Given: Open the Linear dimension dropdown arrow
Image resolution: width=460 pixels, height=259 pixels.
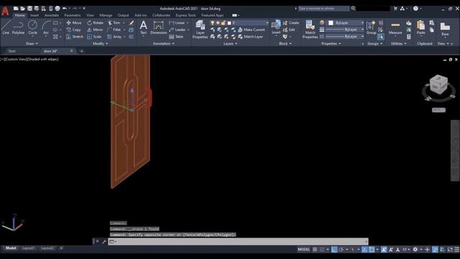Looking at the screenshot, I should [188, 22].
